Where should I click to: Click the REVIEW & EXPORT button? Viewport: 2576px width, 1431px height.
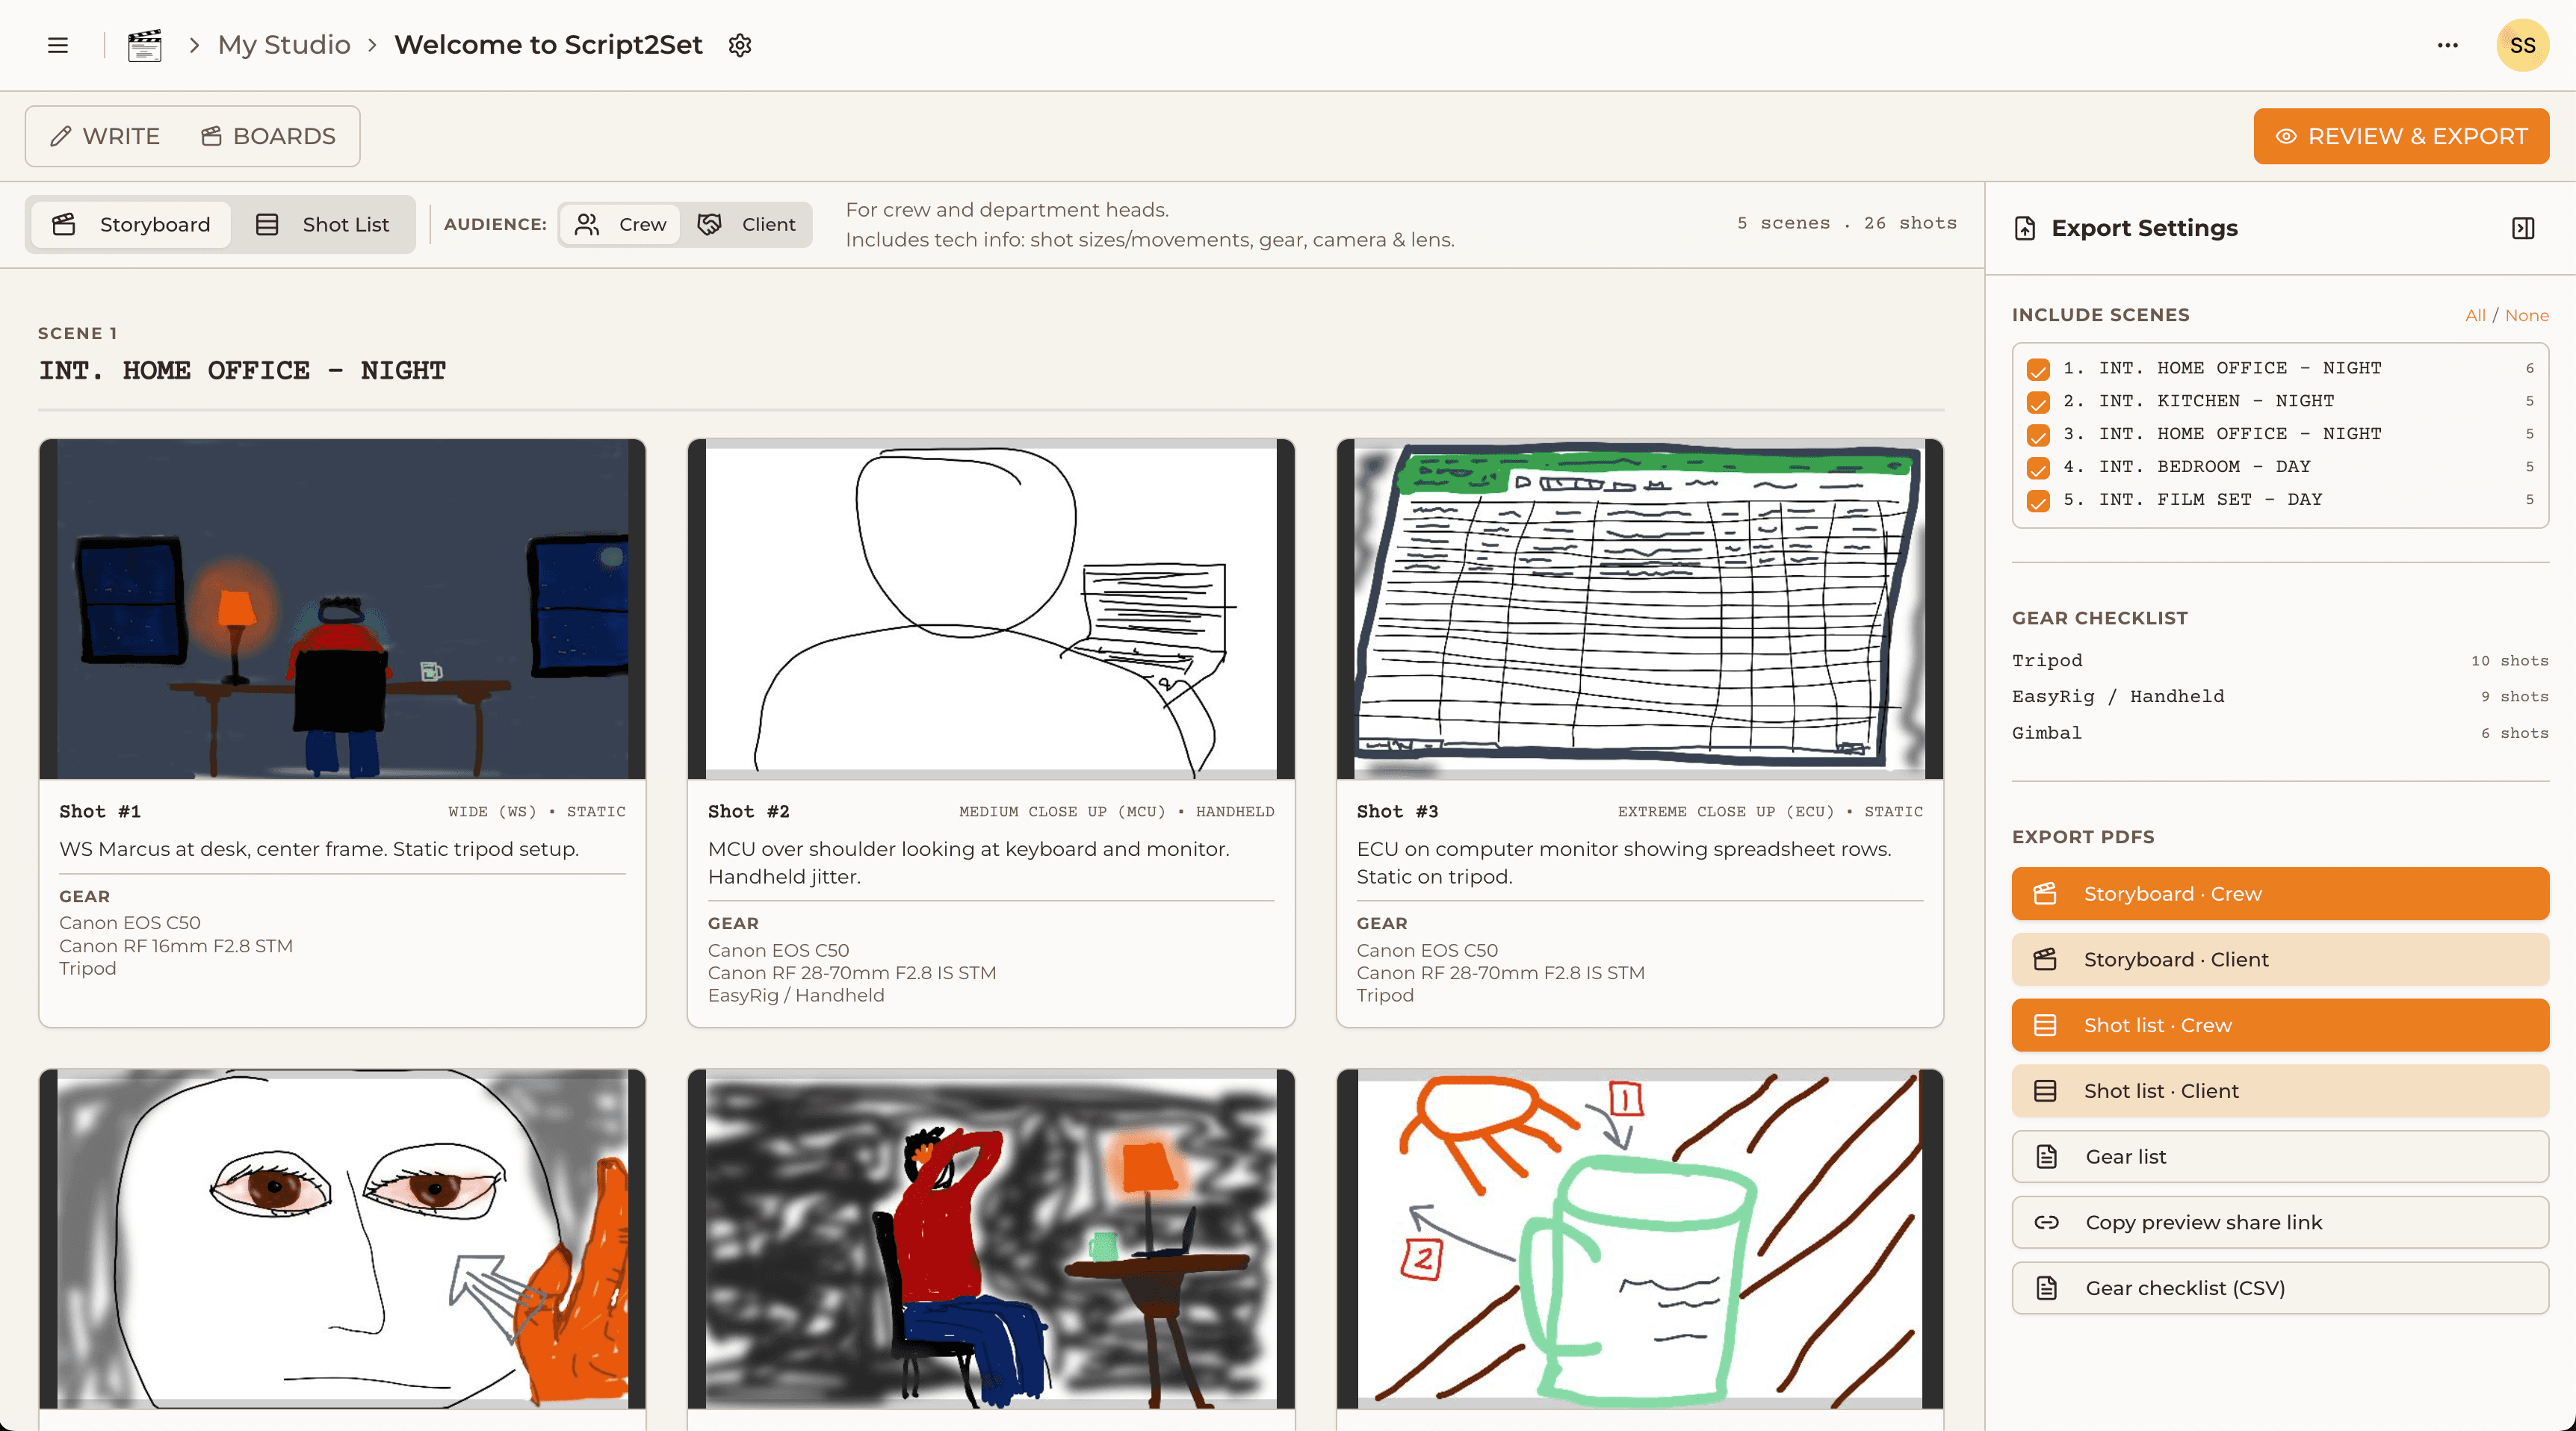[x=2400, y=136]
